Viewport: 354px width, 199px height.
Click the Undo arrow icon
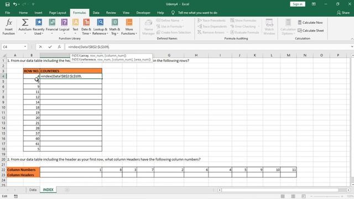point(15,4)
